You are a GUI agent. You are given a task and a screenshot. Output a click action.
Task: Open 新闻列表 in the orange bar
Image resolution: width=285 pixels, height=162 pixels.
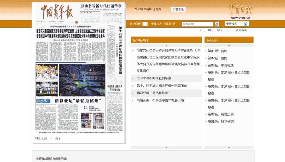(x=156, y=24)
